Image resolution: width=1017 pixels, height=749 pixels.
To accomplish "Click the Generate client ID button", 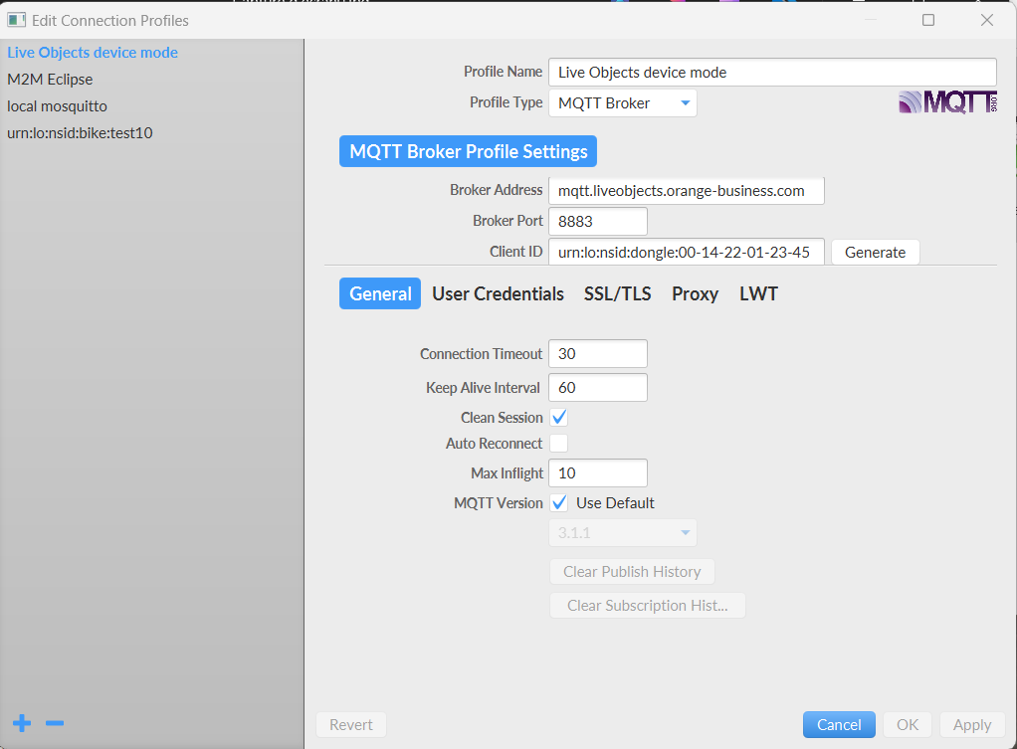I will (875, 253).
